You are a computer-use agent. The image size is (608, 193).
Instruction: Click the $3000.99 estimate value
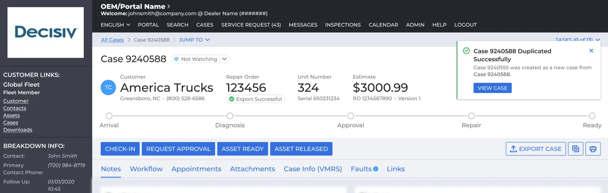(x=380, y=87)
